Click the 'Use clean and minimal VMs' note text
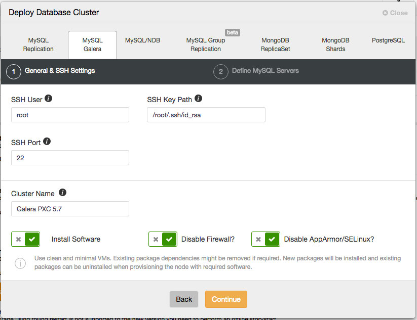 [217, 262]
